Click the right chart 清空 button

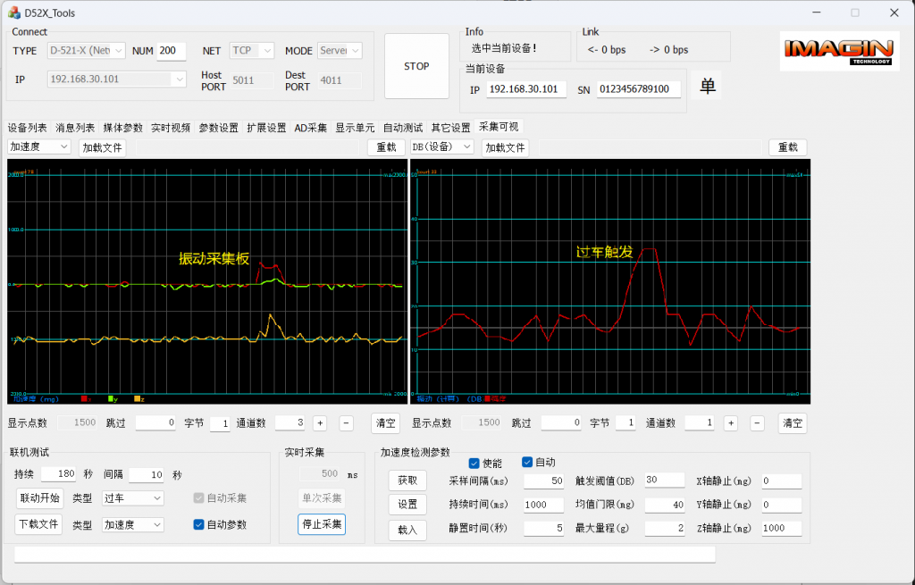click(793, 423)
